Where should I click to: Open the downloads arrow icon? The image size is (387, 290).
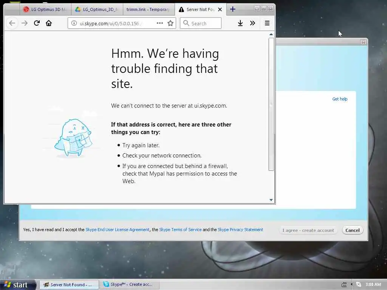(240, 23)
